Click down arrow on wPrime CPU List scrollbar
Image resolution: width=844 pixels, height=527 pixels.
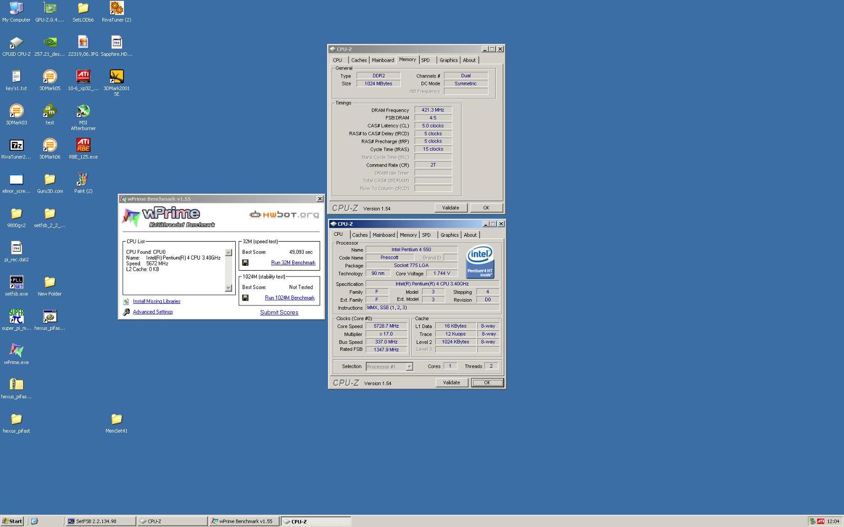228,288
